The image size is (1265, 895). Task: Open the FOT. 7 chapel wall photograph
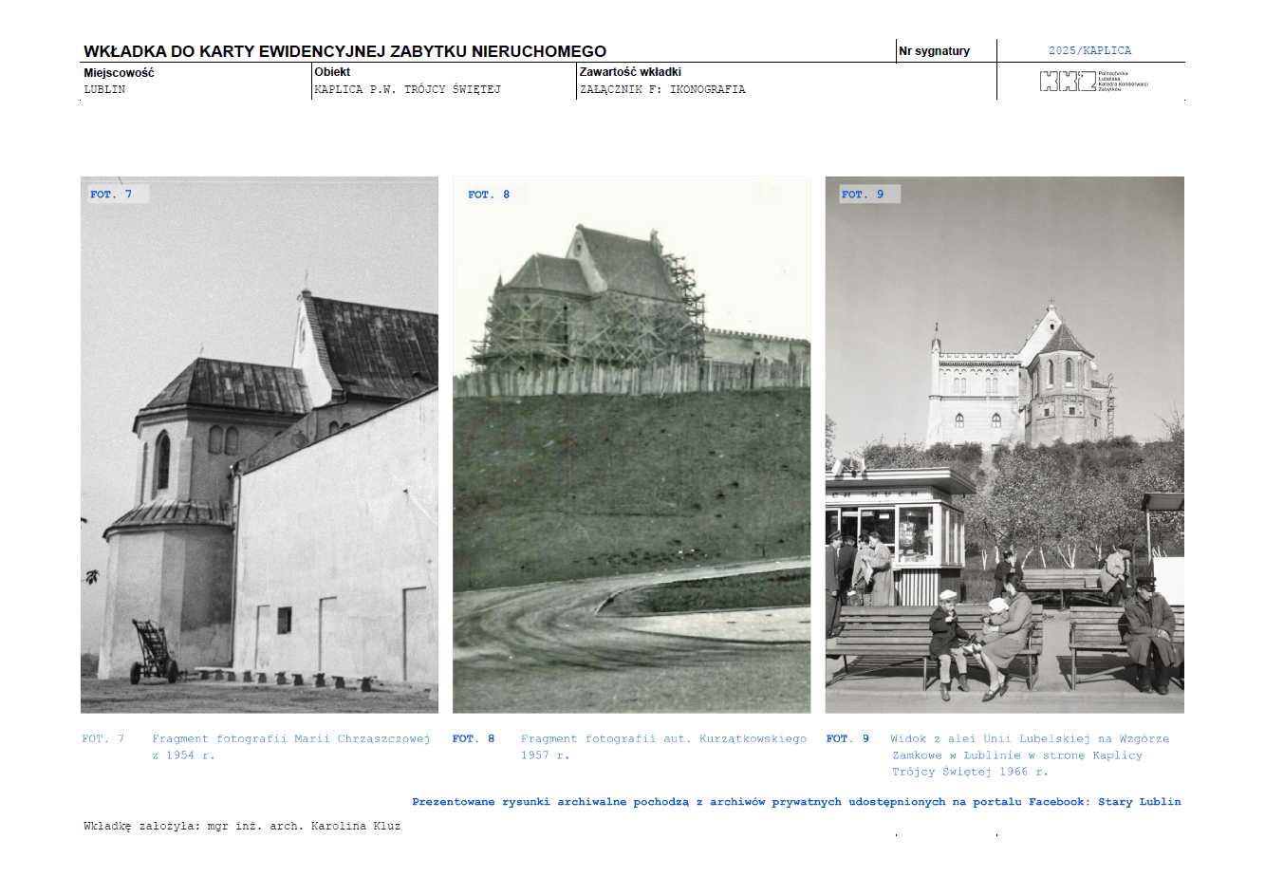click(x=259, y=444)
